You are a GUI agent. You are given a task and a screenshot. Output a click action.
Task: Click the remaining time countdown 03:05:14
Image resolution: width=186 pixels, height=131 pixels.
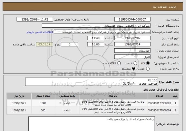[44, 44]
